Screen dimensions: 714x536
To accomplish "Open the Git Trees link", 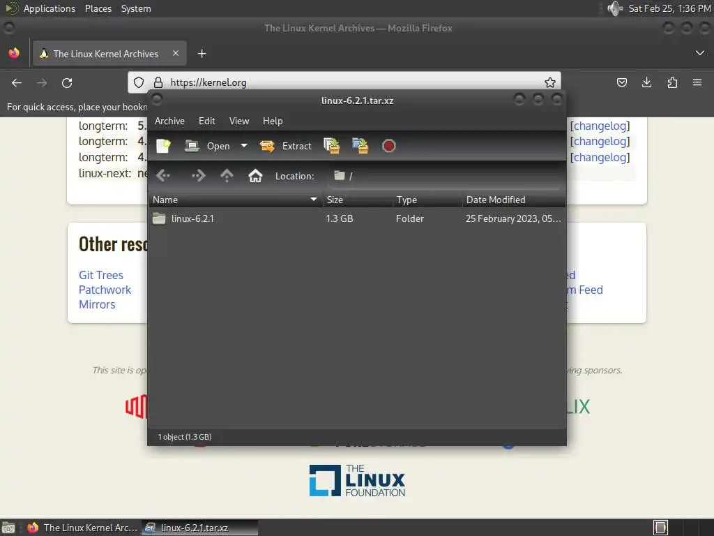I will pyautogui.click(x=101, y=275).
